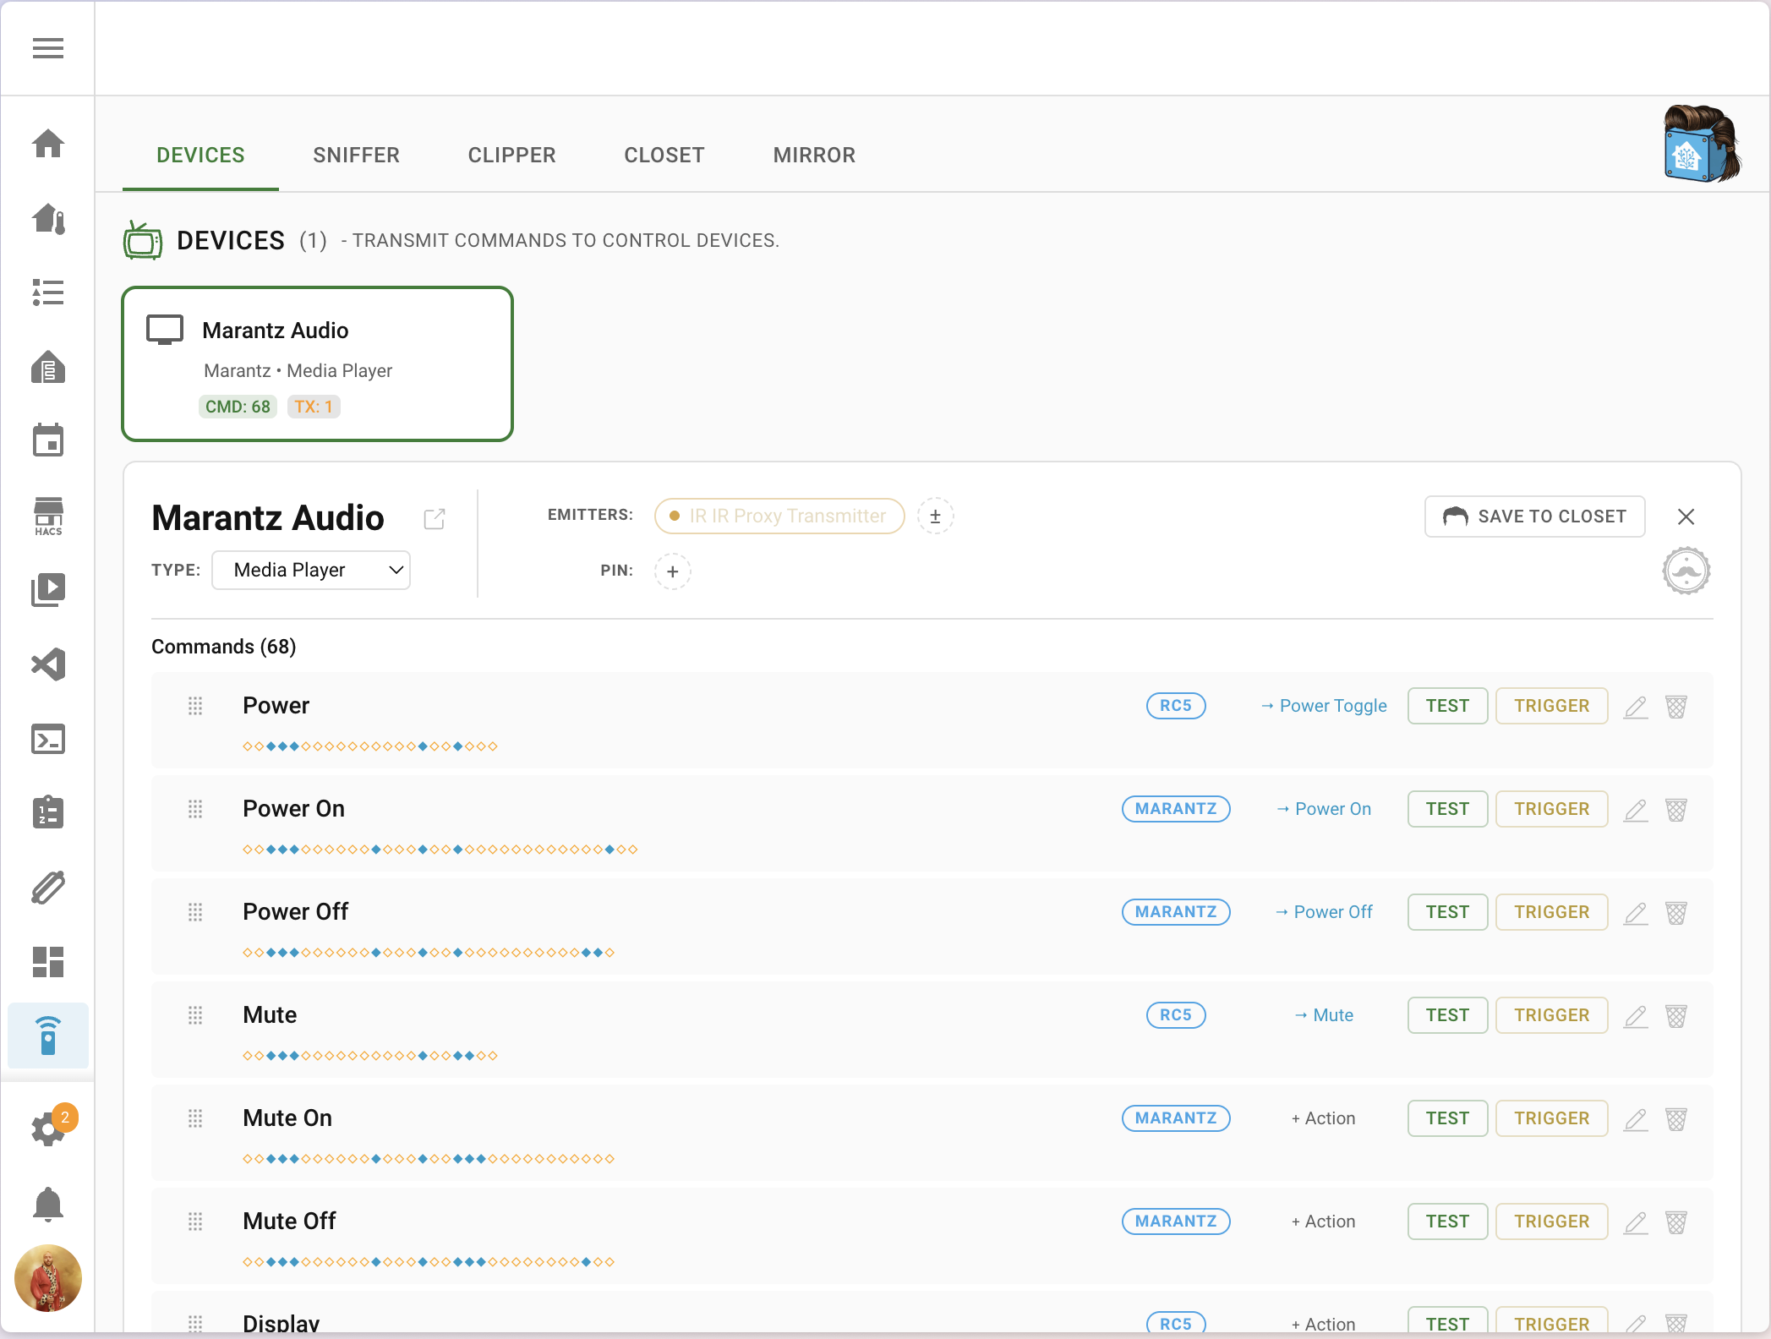Image resolution: width=1771 pixels, height=1339 pixels.
Task: Click Save to Closet button
Action: pyautogui.click(x=1535, y=516)
